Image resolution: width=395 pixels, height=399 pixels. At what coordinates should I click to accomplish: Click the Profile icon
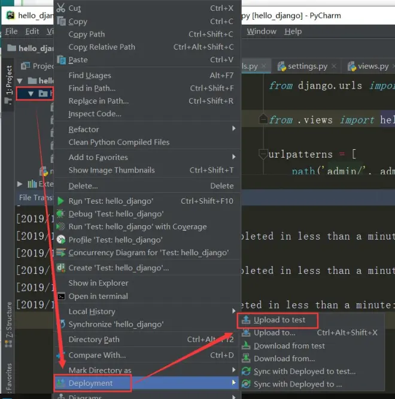coord(61,240)
